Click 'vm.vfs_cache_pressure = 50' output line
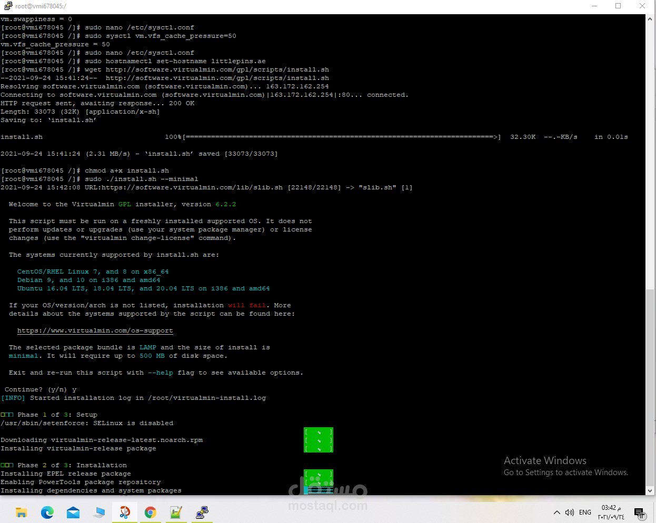 (55, 44)
